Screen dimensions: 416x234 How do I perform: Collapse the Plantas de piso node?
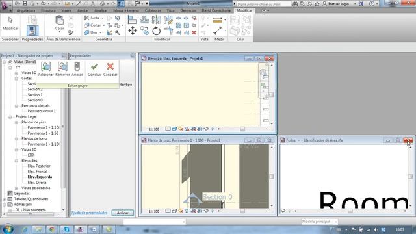16,122
